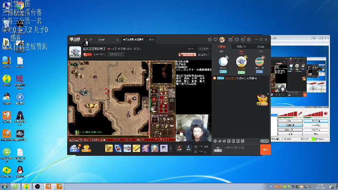Mute the microphone in streaming tool
The width and height of the screenshot is (338, 190).
[300, 114]
